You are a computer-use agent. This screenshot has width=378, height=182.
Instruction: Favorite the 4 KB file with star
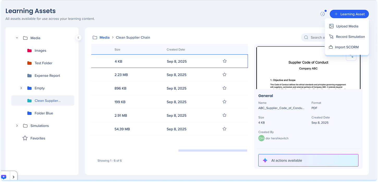(224, 61)
